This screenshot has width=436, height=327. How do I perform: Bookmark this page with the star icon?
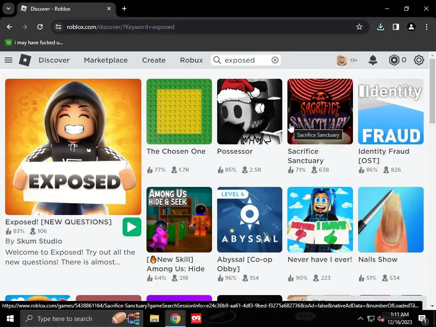coord(359,27)
